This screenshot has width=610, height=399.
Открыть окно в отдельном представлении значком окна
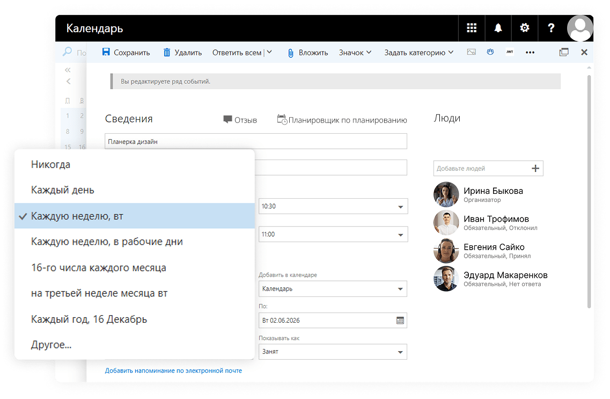coord(564,52)
